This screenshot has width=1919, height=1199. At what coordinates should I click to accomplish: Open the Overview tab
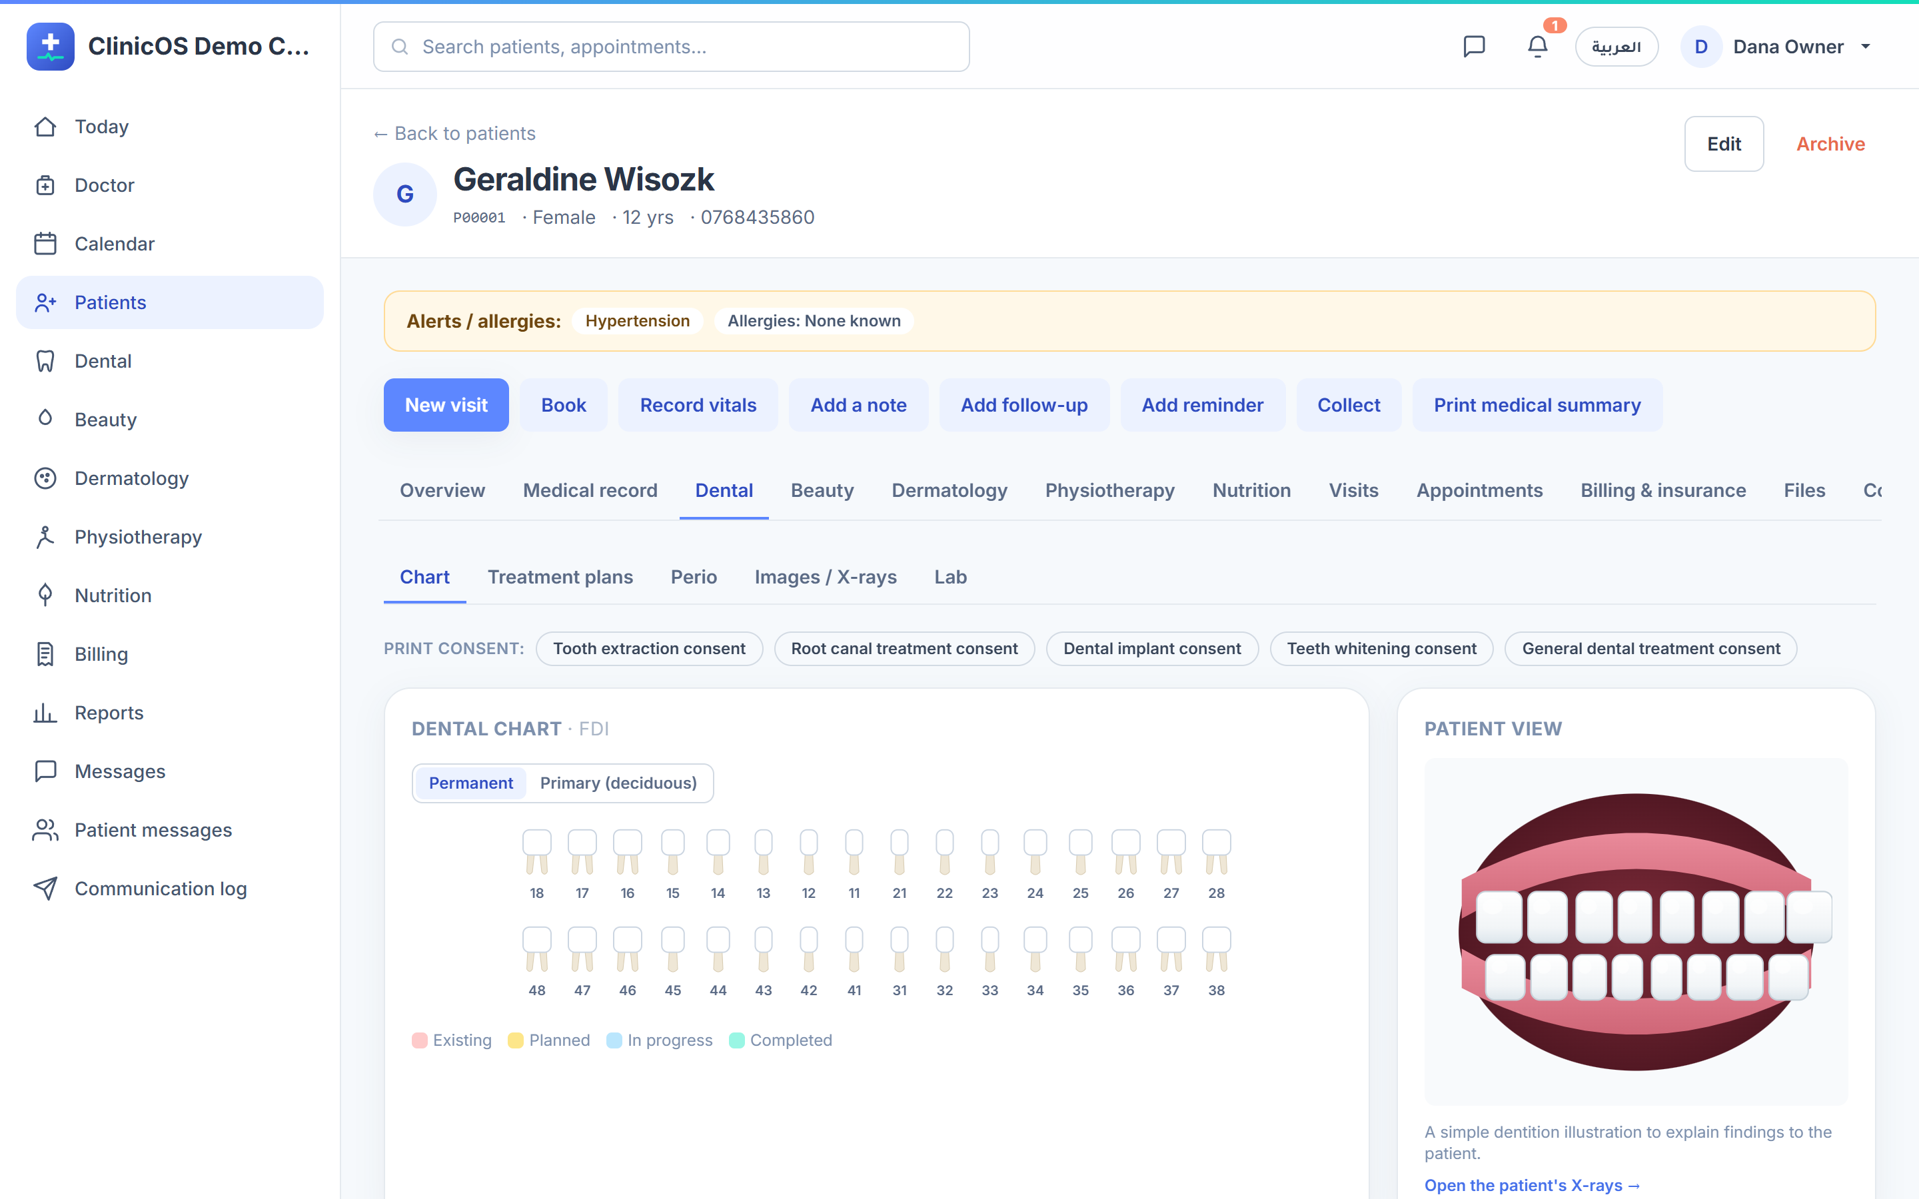coord(442,491)
